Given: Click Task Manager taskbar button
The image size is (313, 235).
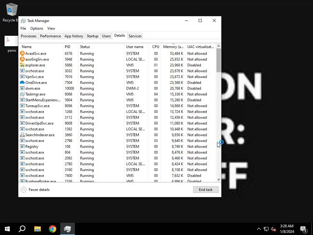Looking at the screenshot, I should tap(68, 229).
